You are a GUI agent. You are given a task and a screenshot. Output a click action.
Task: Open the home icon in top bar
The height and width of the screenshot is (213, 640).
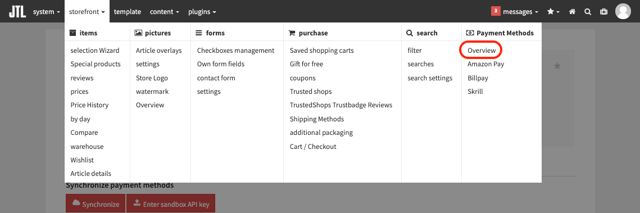point(572,12)
